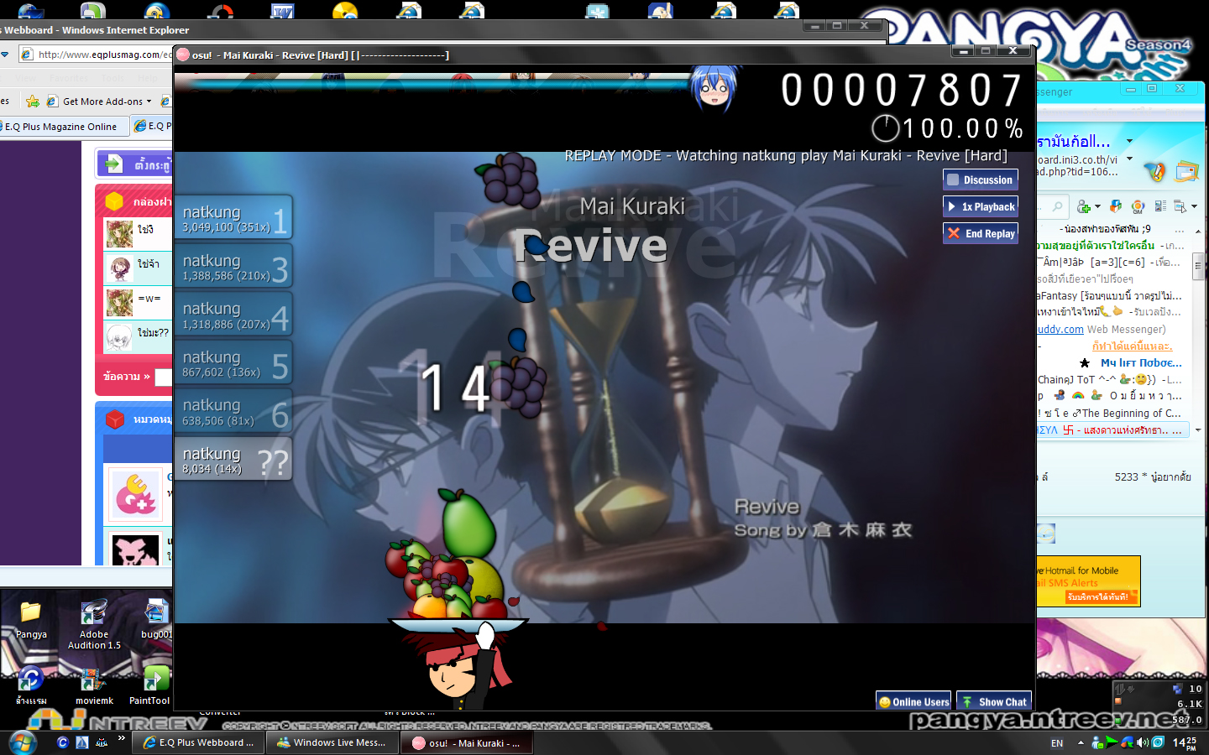Open the Adobe Audition 1.5 shortcut
This screenshot has height=755, width=1209.
[x=94, y=624]
